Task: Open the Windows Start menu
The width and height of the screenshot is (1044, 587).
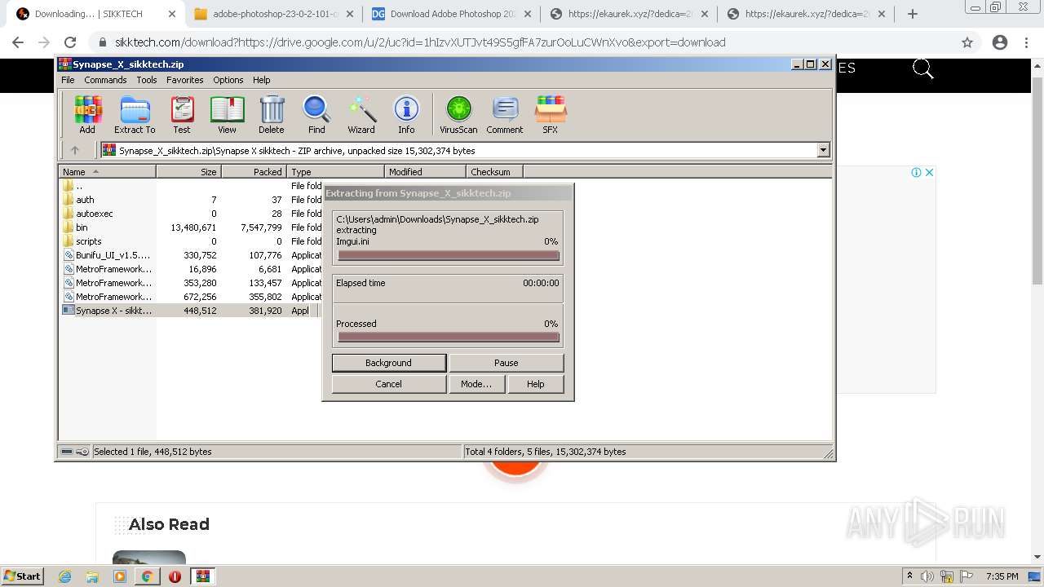Action: click(x=23, y=576)
